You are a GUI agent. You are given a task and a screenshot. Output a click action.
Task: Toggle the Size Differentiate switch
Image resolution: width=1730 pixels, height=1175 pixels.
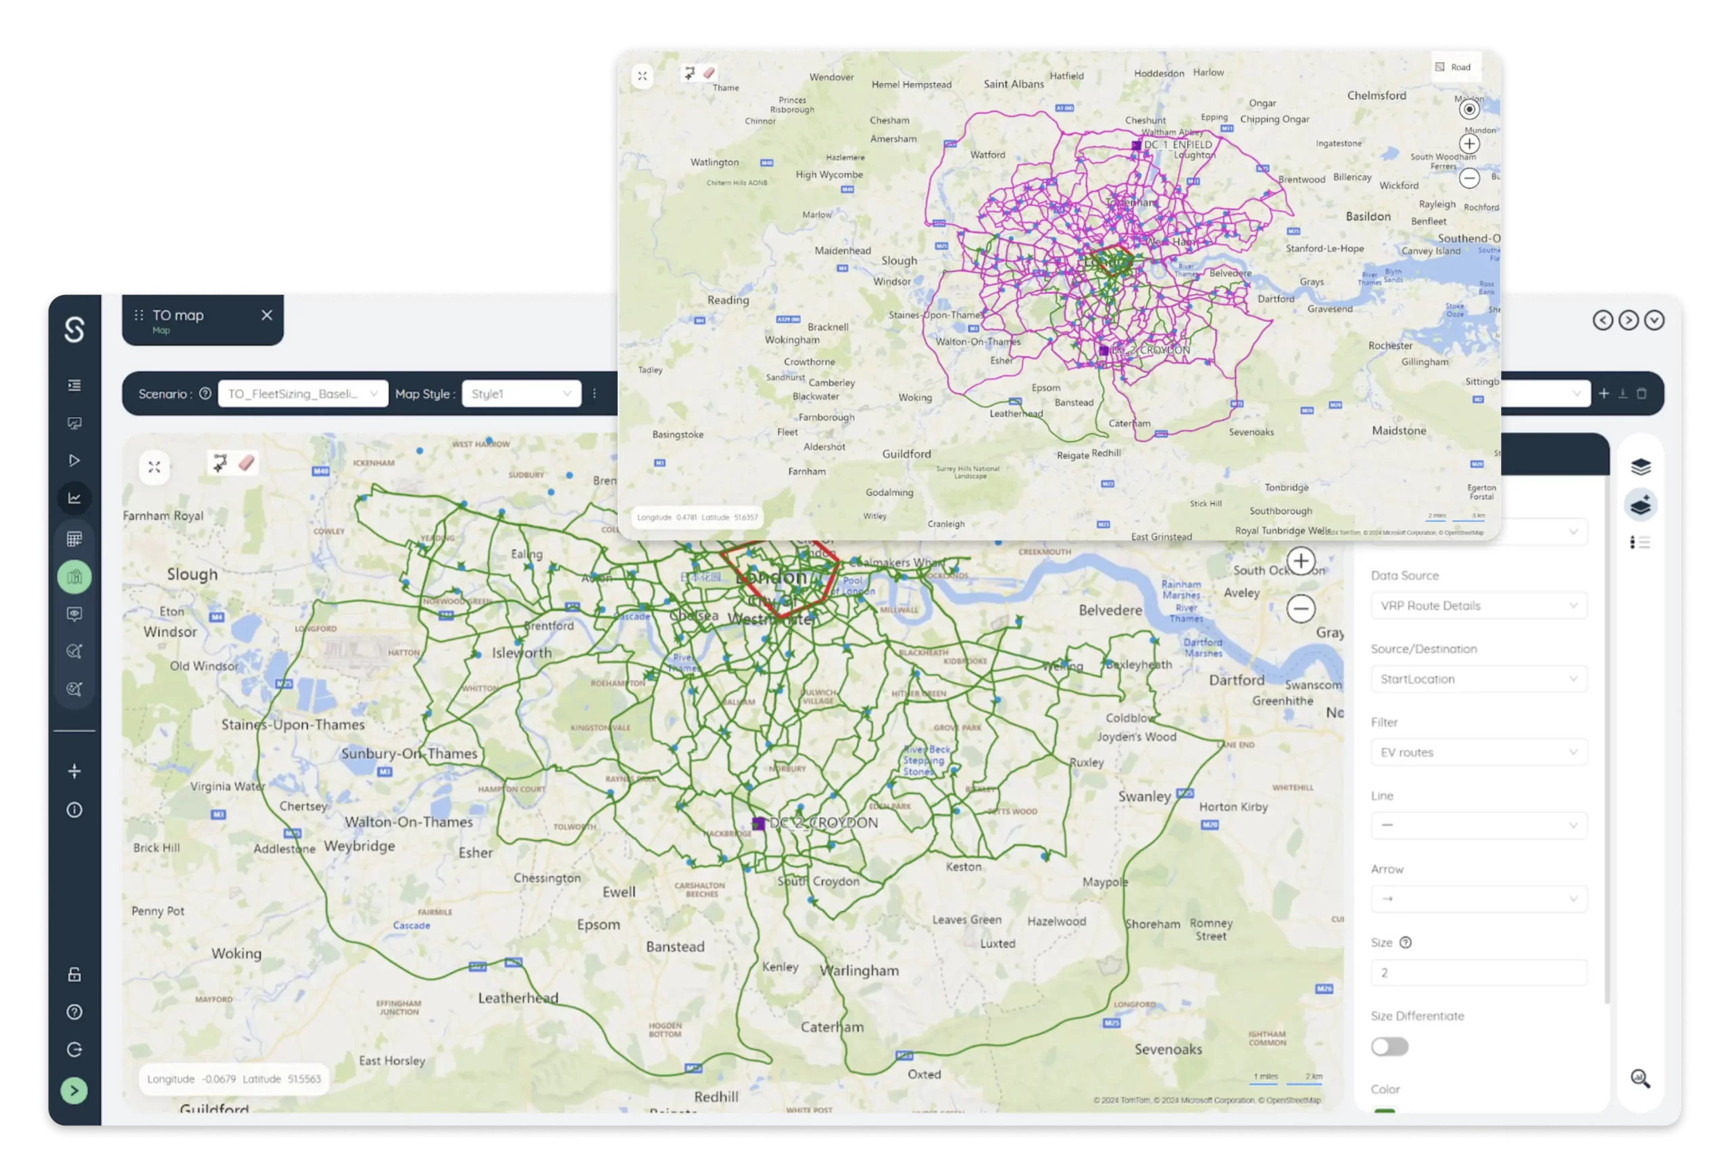pyautogui.click(x=1389, y=1046)
